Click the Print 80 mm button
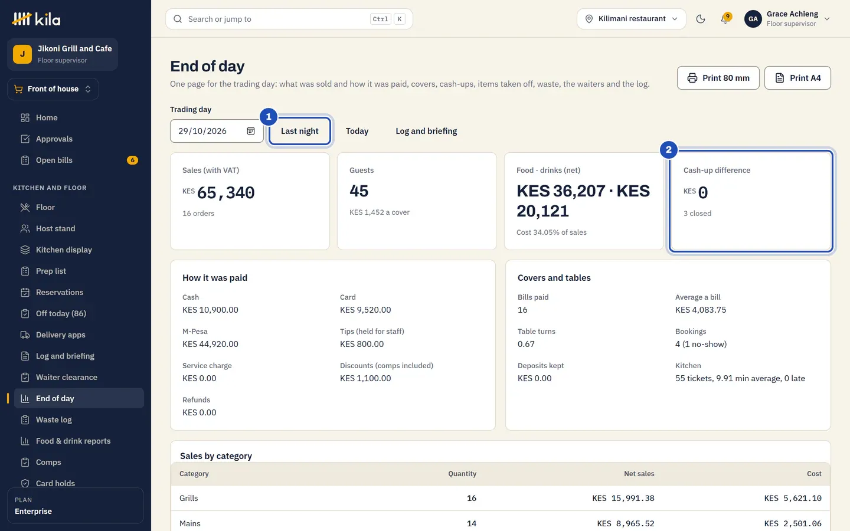The width and height of the screenshot is (850, 531). (718, 78)
